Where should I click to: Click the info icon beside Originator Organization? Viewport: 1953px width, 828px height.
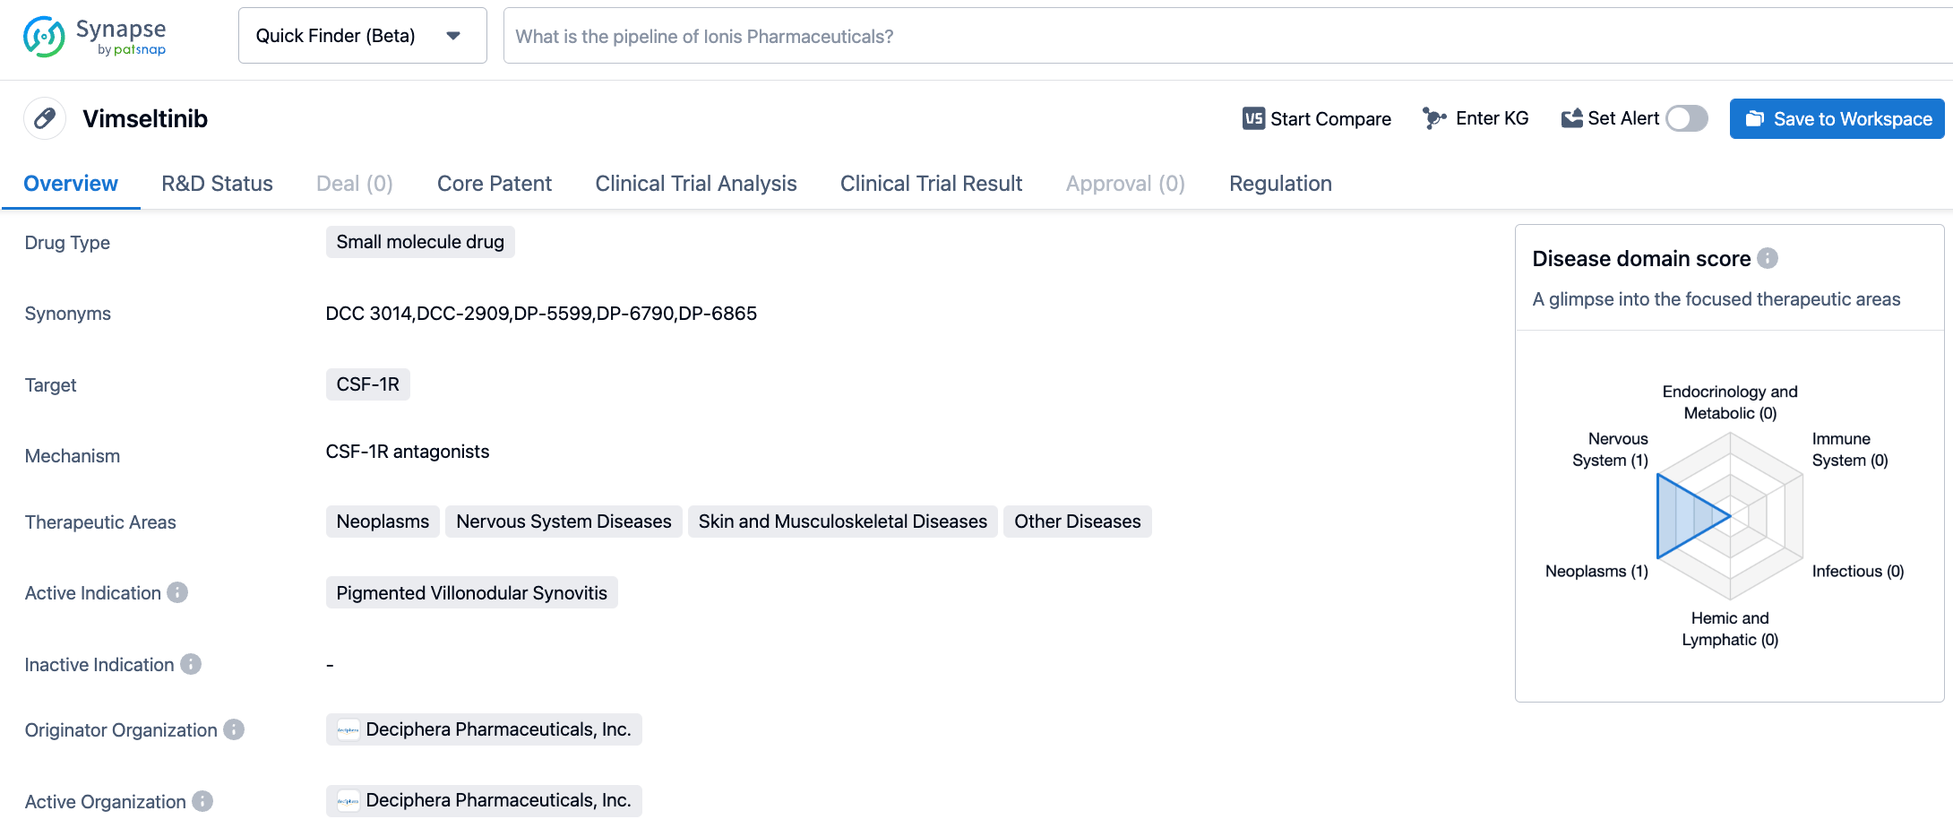[x=235, y=730]
